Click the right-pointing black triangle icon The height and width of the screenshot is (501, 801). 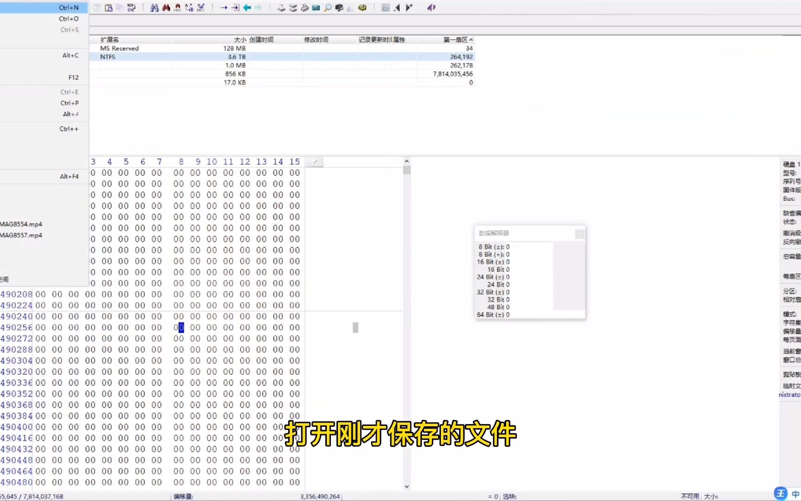tap(409, 7)
